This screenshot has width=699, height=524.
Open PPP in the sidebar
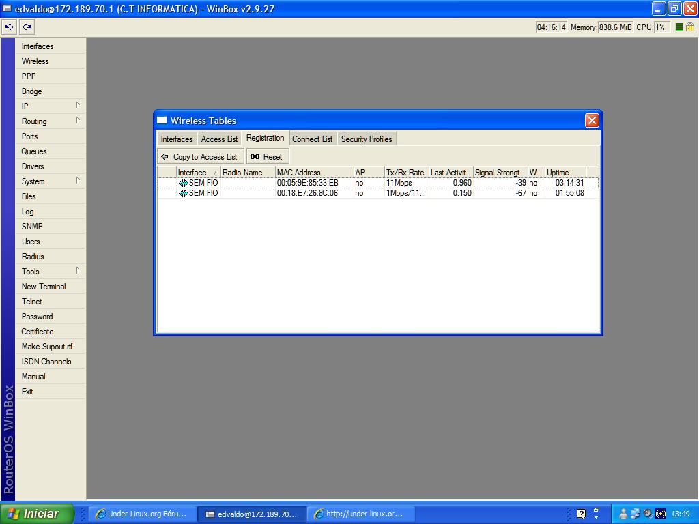coord(51,76)
